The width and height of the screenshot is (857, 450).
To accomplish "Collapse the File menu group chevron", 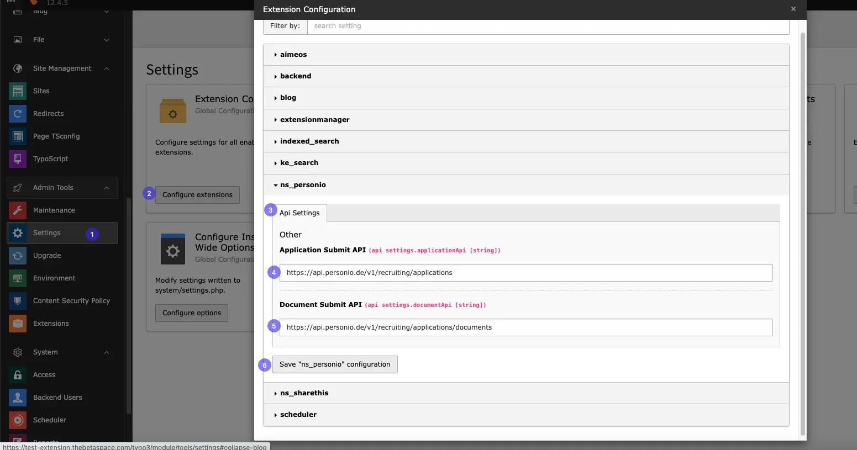I will [x=107, y=40].
